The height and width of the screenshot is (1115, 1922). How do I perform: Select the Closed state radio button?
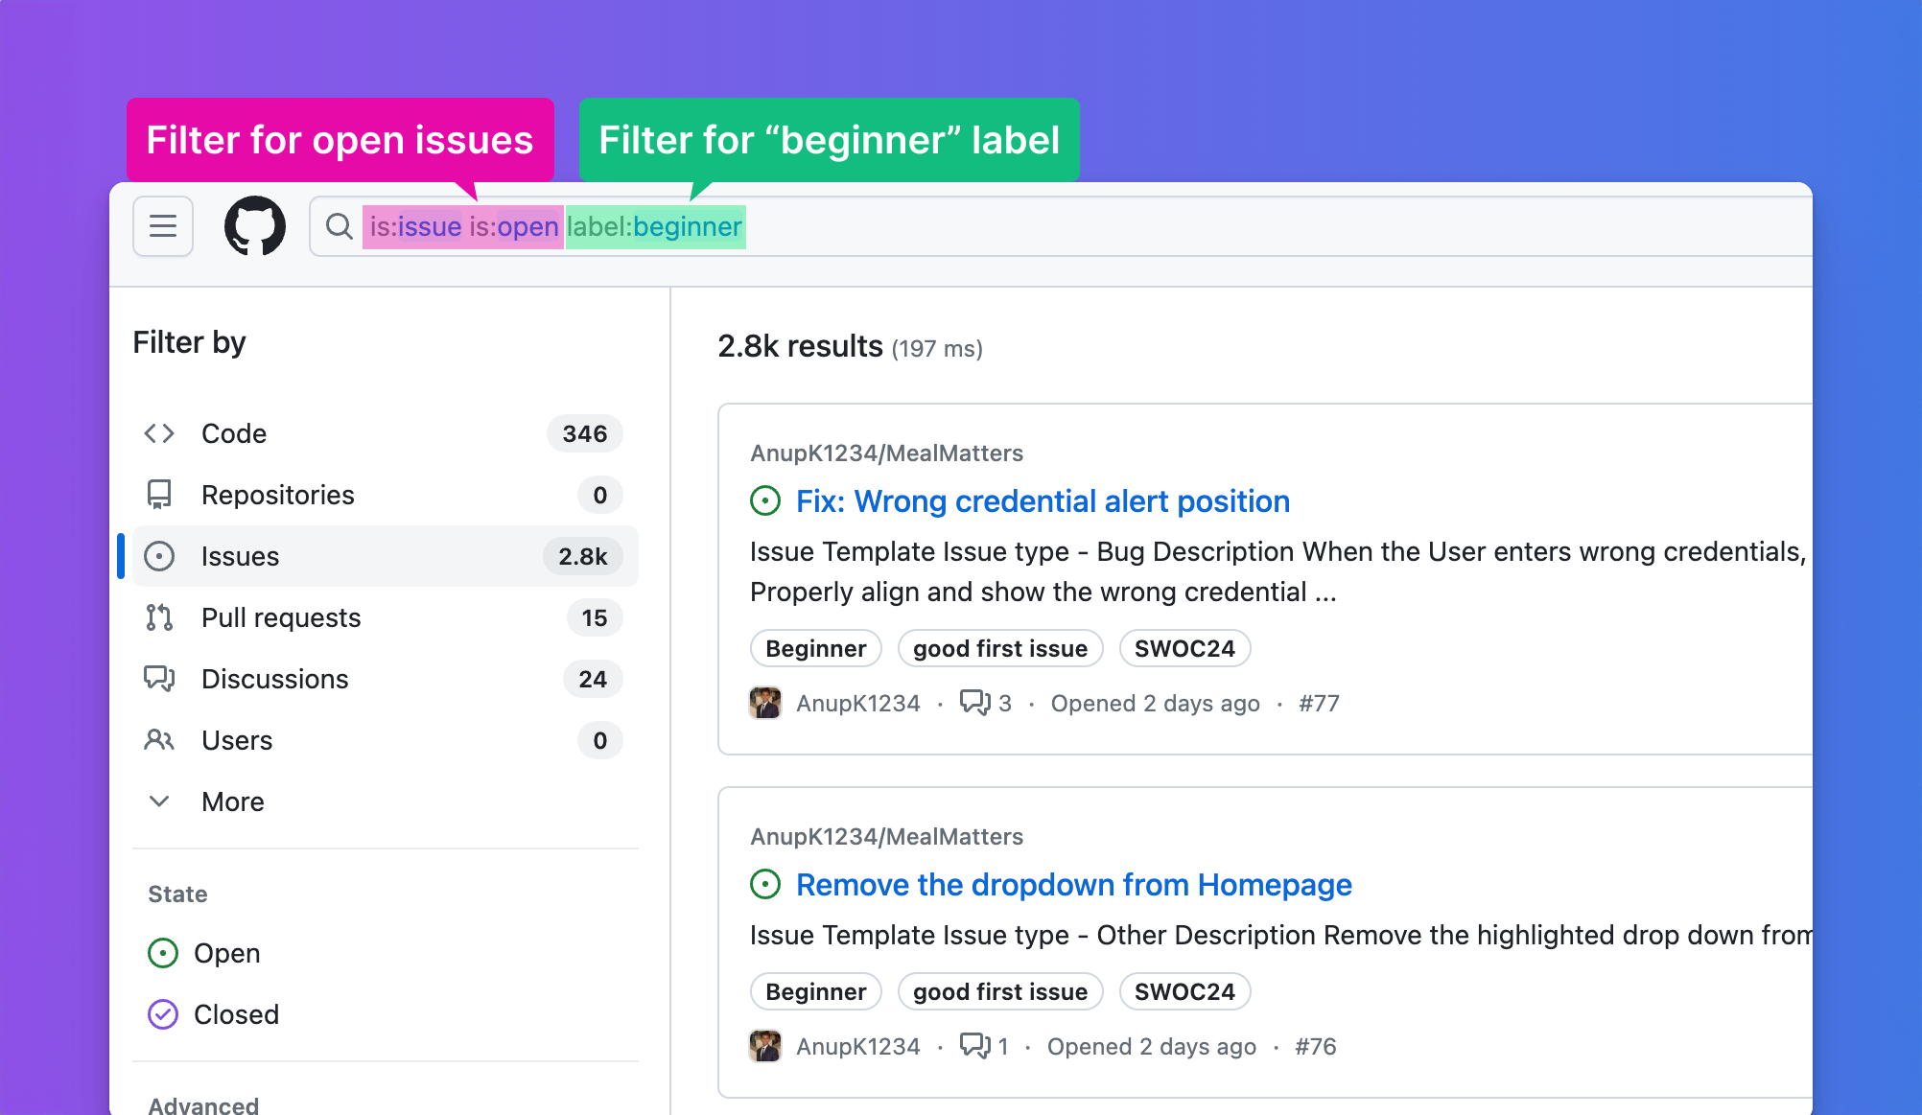[162, 1014]
